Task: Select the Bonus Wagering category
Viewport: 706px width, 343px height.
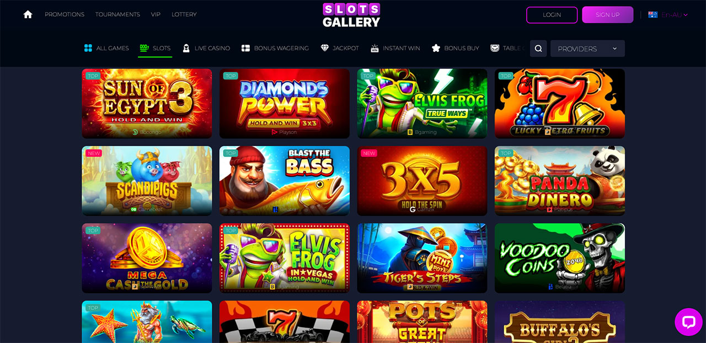Action: (x=275, y=48)
